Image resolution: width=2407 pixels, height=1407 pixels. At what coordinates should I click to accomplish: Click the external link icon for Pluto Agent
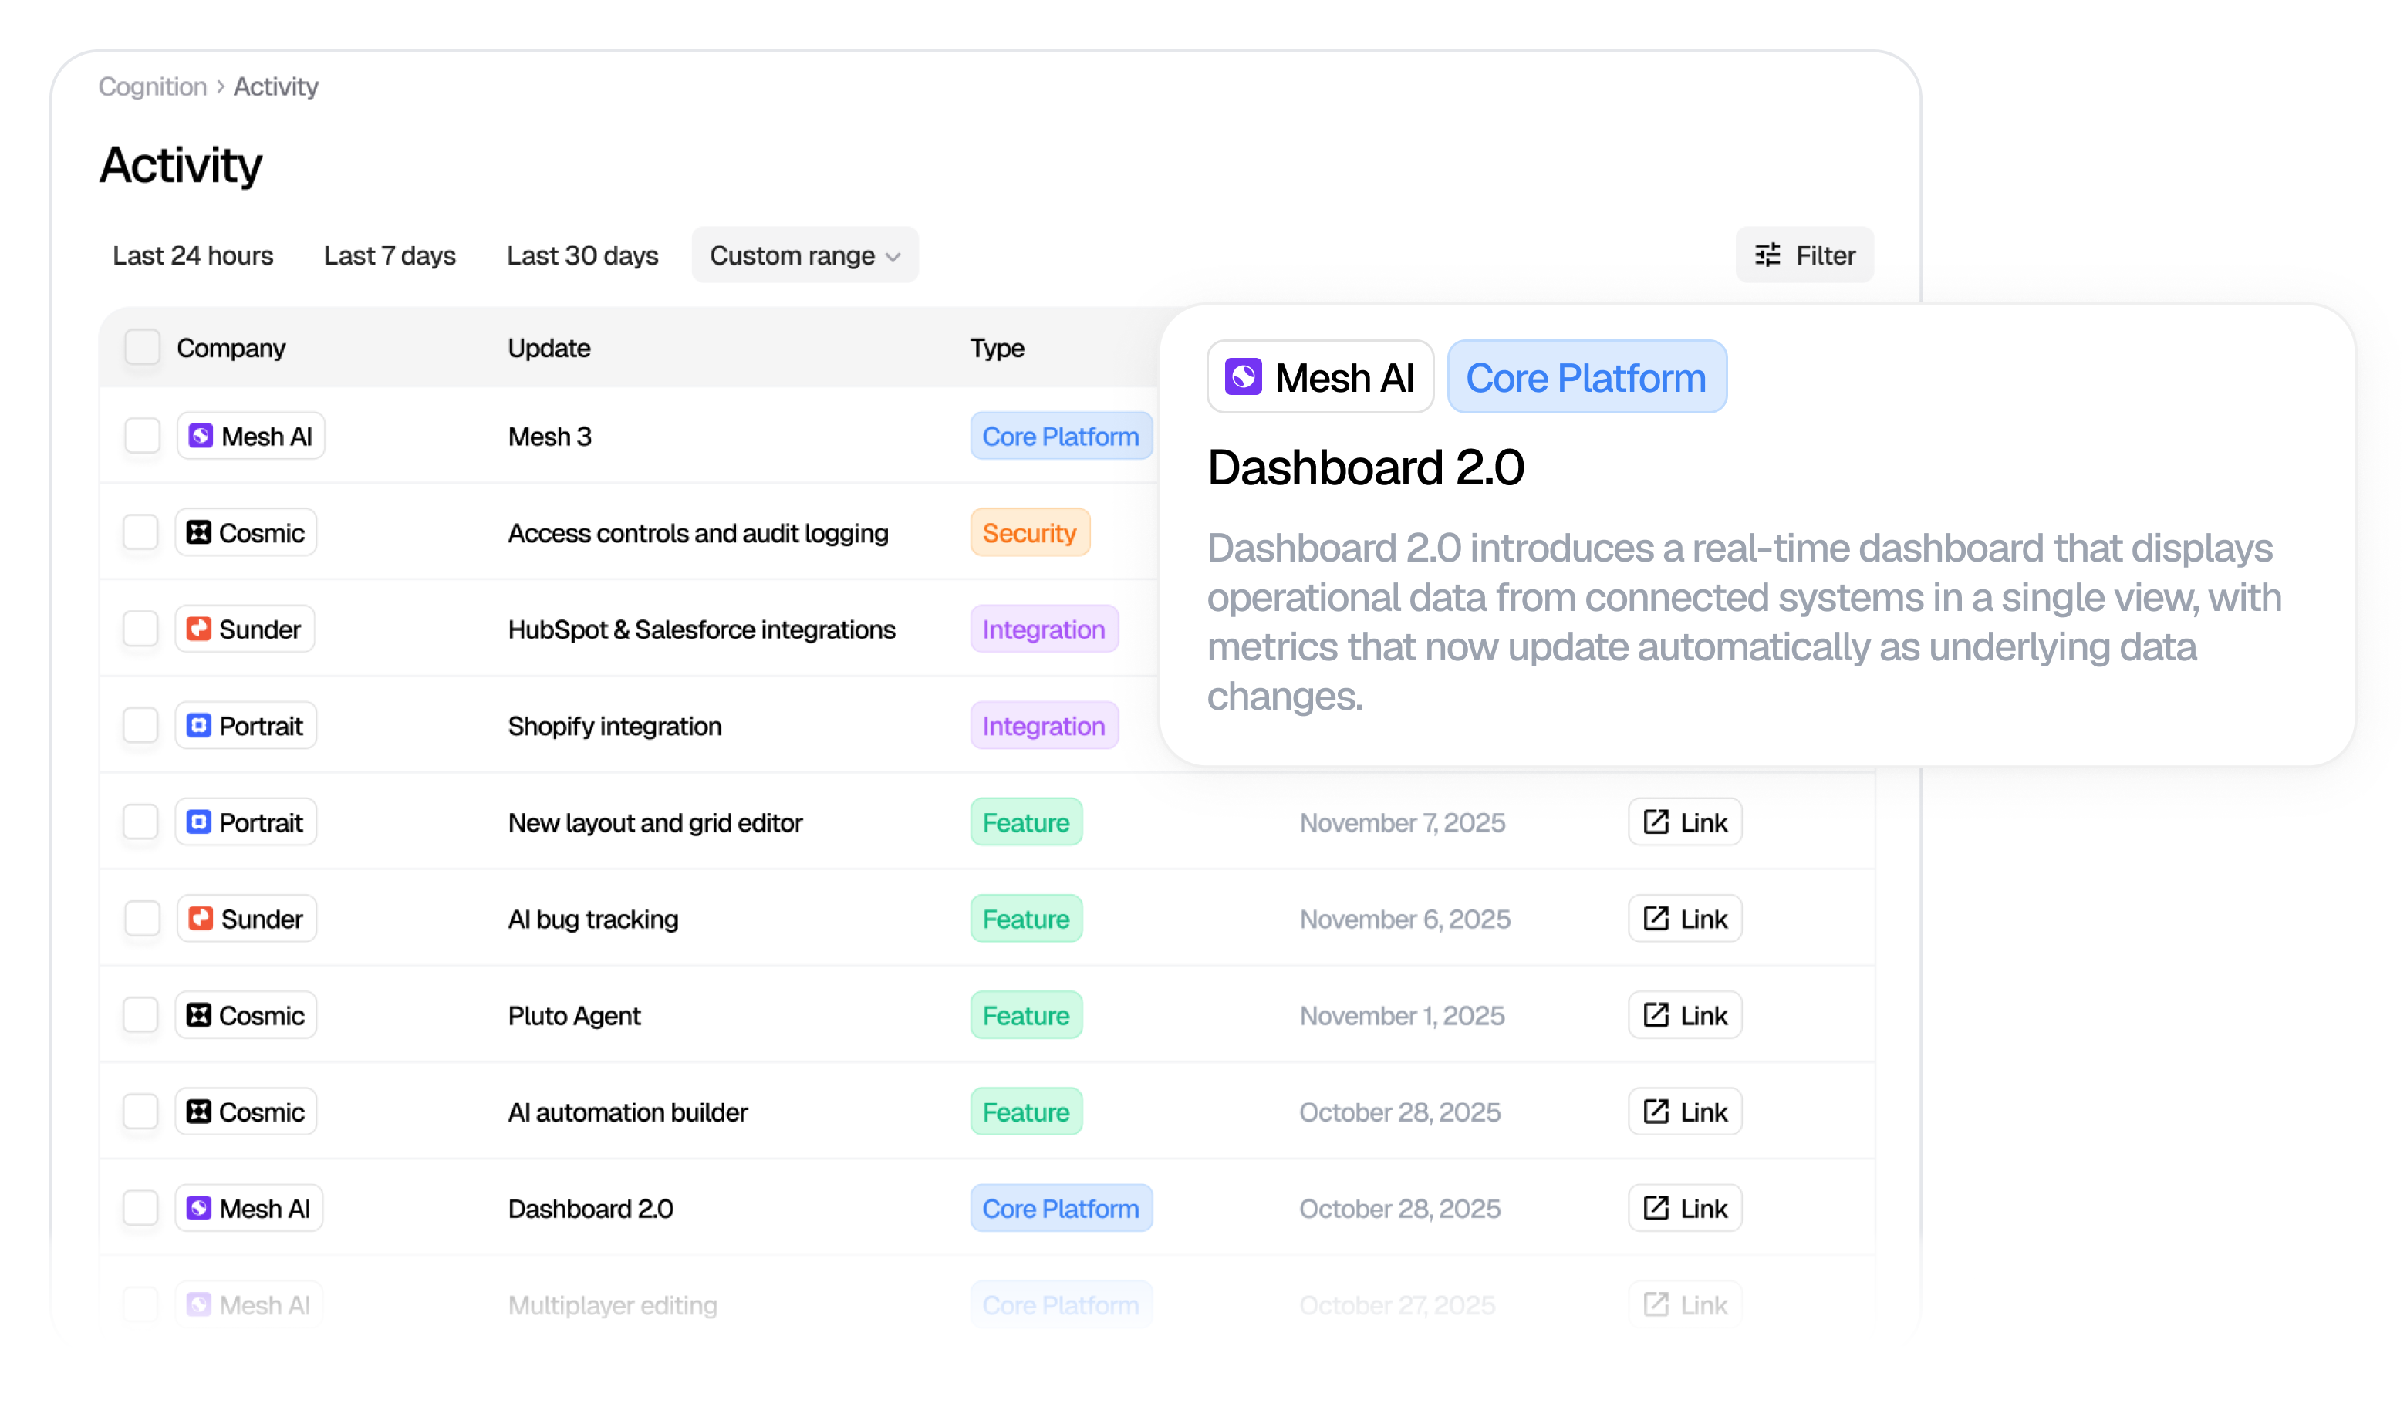(x=1656, y=1014)
